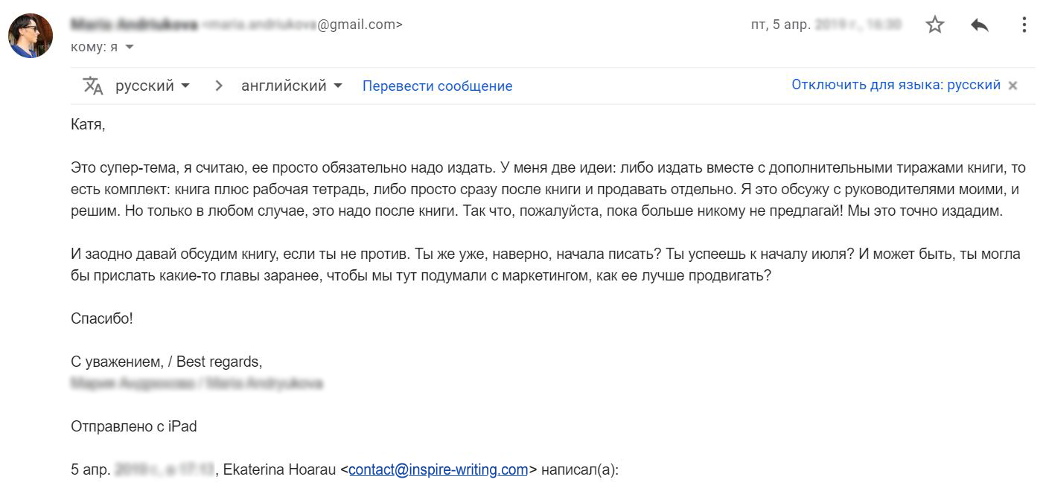Expand recipient details arrow next to 'кому: я'
This screenshot has height=494, width=1046.
130,47
